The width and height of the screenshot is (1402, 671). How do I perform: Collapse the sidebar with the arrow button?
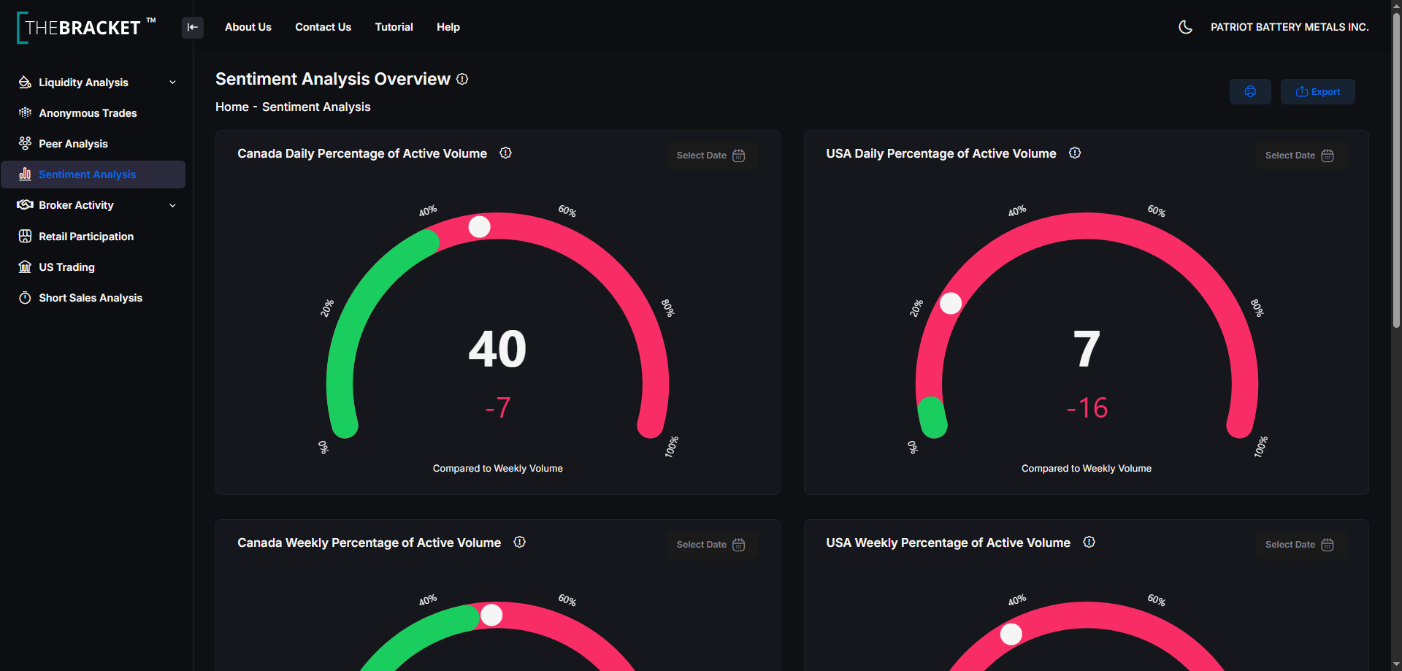pos(193,28)
